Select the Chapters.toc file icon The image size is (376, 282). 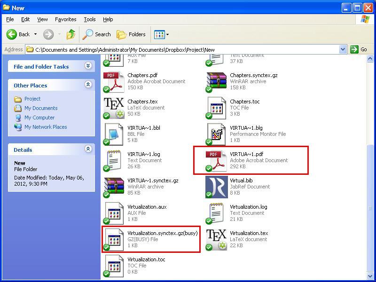click(216, 108)
